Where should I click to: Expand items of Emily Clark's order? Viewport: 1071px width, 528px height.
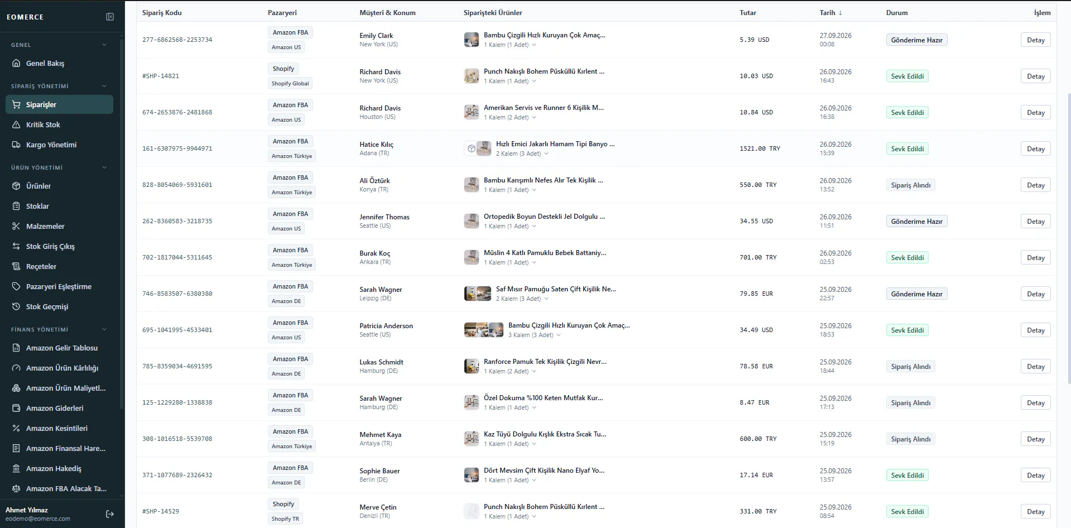(x=534, y=45)
